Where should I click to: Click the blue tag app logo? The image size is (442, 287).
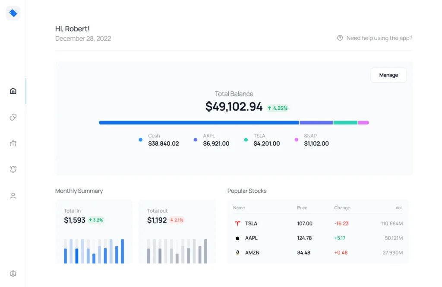tap(13, 13)
